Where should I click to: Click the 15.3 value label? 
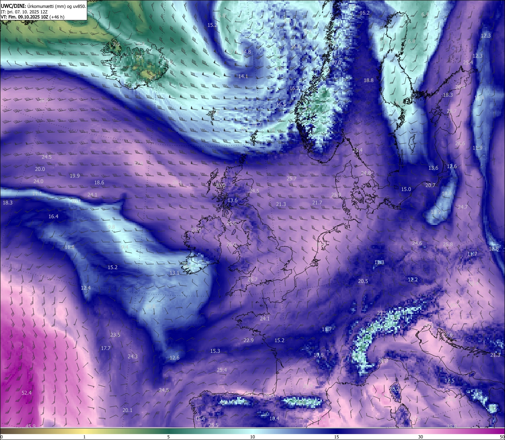pyautogui.click(x=215, y=351)
